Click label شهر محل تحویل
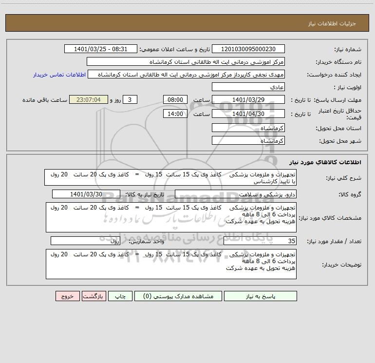This screenshot has width=375, height=363. (x=340, y=141)
